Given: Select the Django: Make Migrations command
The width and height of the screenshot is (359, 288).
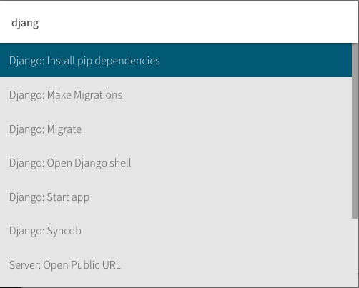Looking at the screenshot, I should click(x=176, y=94).
